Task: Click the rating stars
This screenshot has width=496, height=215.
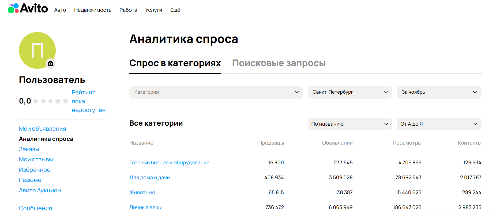Action: coord(50,101)
